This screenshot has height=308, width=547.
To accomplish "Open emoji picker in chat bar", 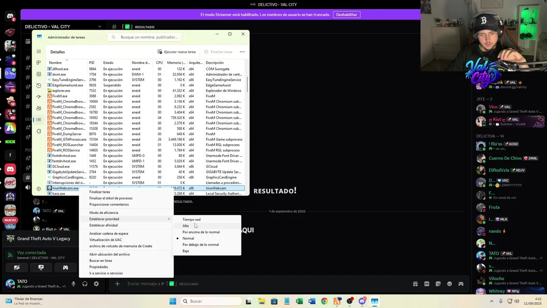I will click(x=450, y=284).
